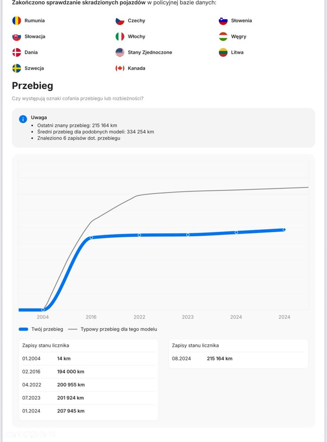Click the Italy flag icon
327x442 pixels.
(x=120, y=37)
